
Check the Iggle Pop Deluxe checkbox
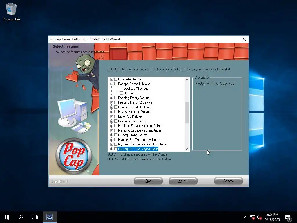(116, 116)
